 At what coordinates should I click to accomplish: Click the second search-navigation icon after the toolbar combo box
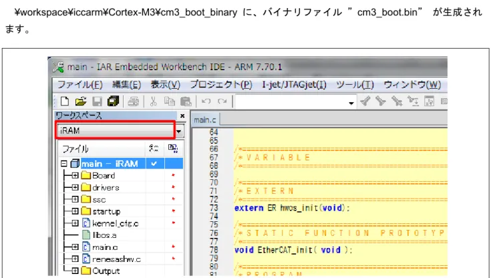pyautogui.click(x=381, y=101)
